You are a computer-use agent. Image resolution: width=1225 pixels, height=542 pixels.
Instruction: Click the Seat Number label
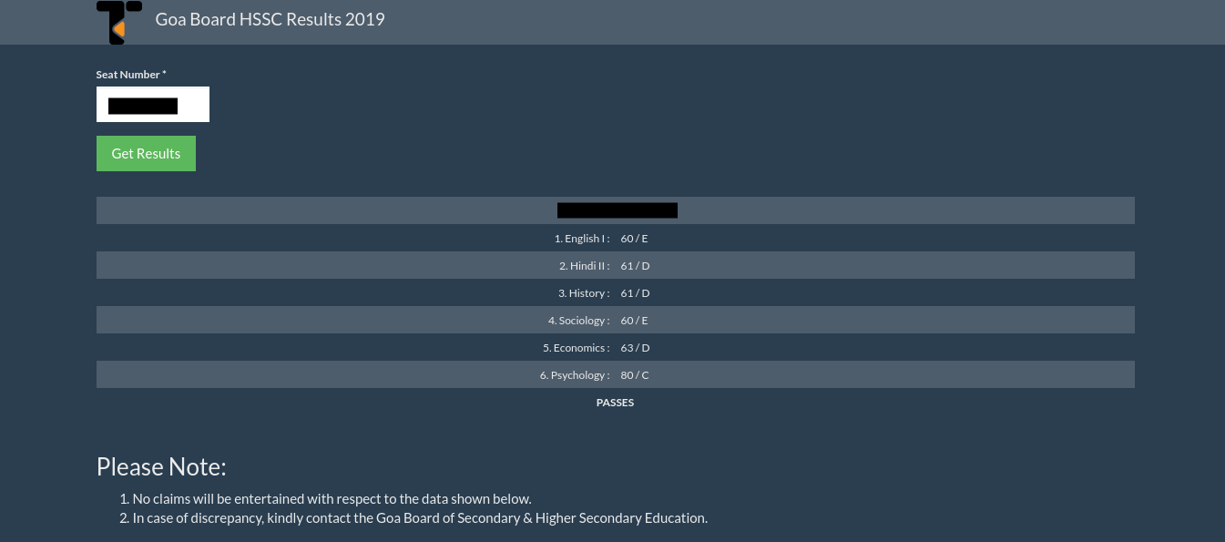tap(128, 74)
